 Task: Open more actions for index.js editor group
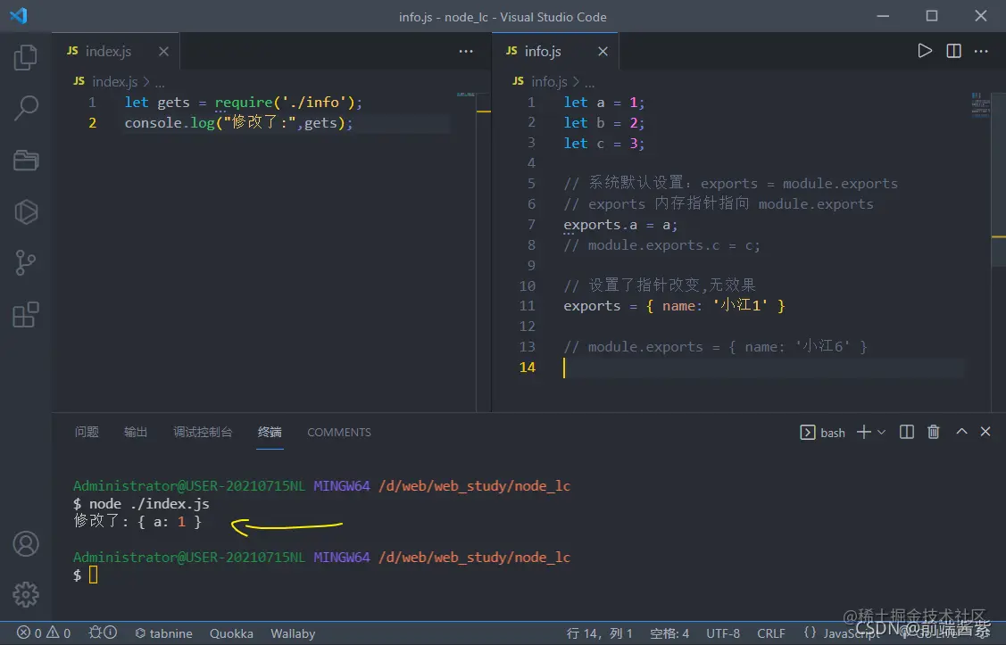click(466, 51)
